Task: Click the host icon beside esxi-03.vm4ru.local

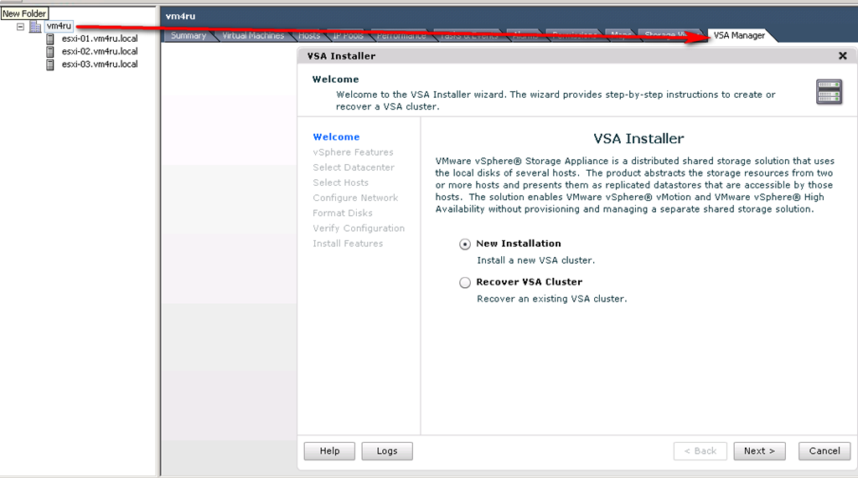Action: click(x=49, y=64)
